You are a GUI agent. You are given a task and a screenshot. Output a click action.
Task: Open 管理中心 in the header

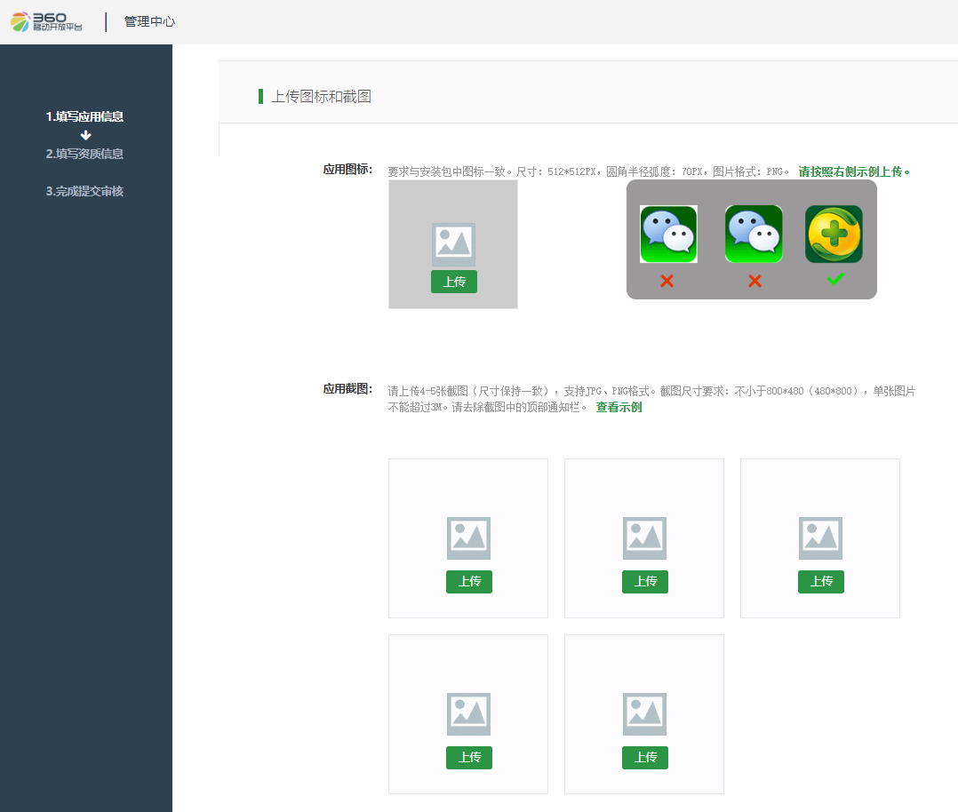pyautogui.click(x=149, y=21)
